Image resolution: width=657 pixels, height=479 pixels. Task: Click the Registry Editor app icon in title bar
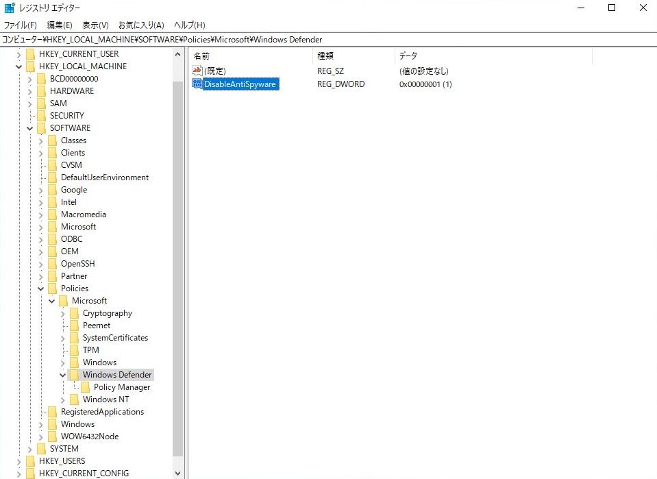coord(10,8)
